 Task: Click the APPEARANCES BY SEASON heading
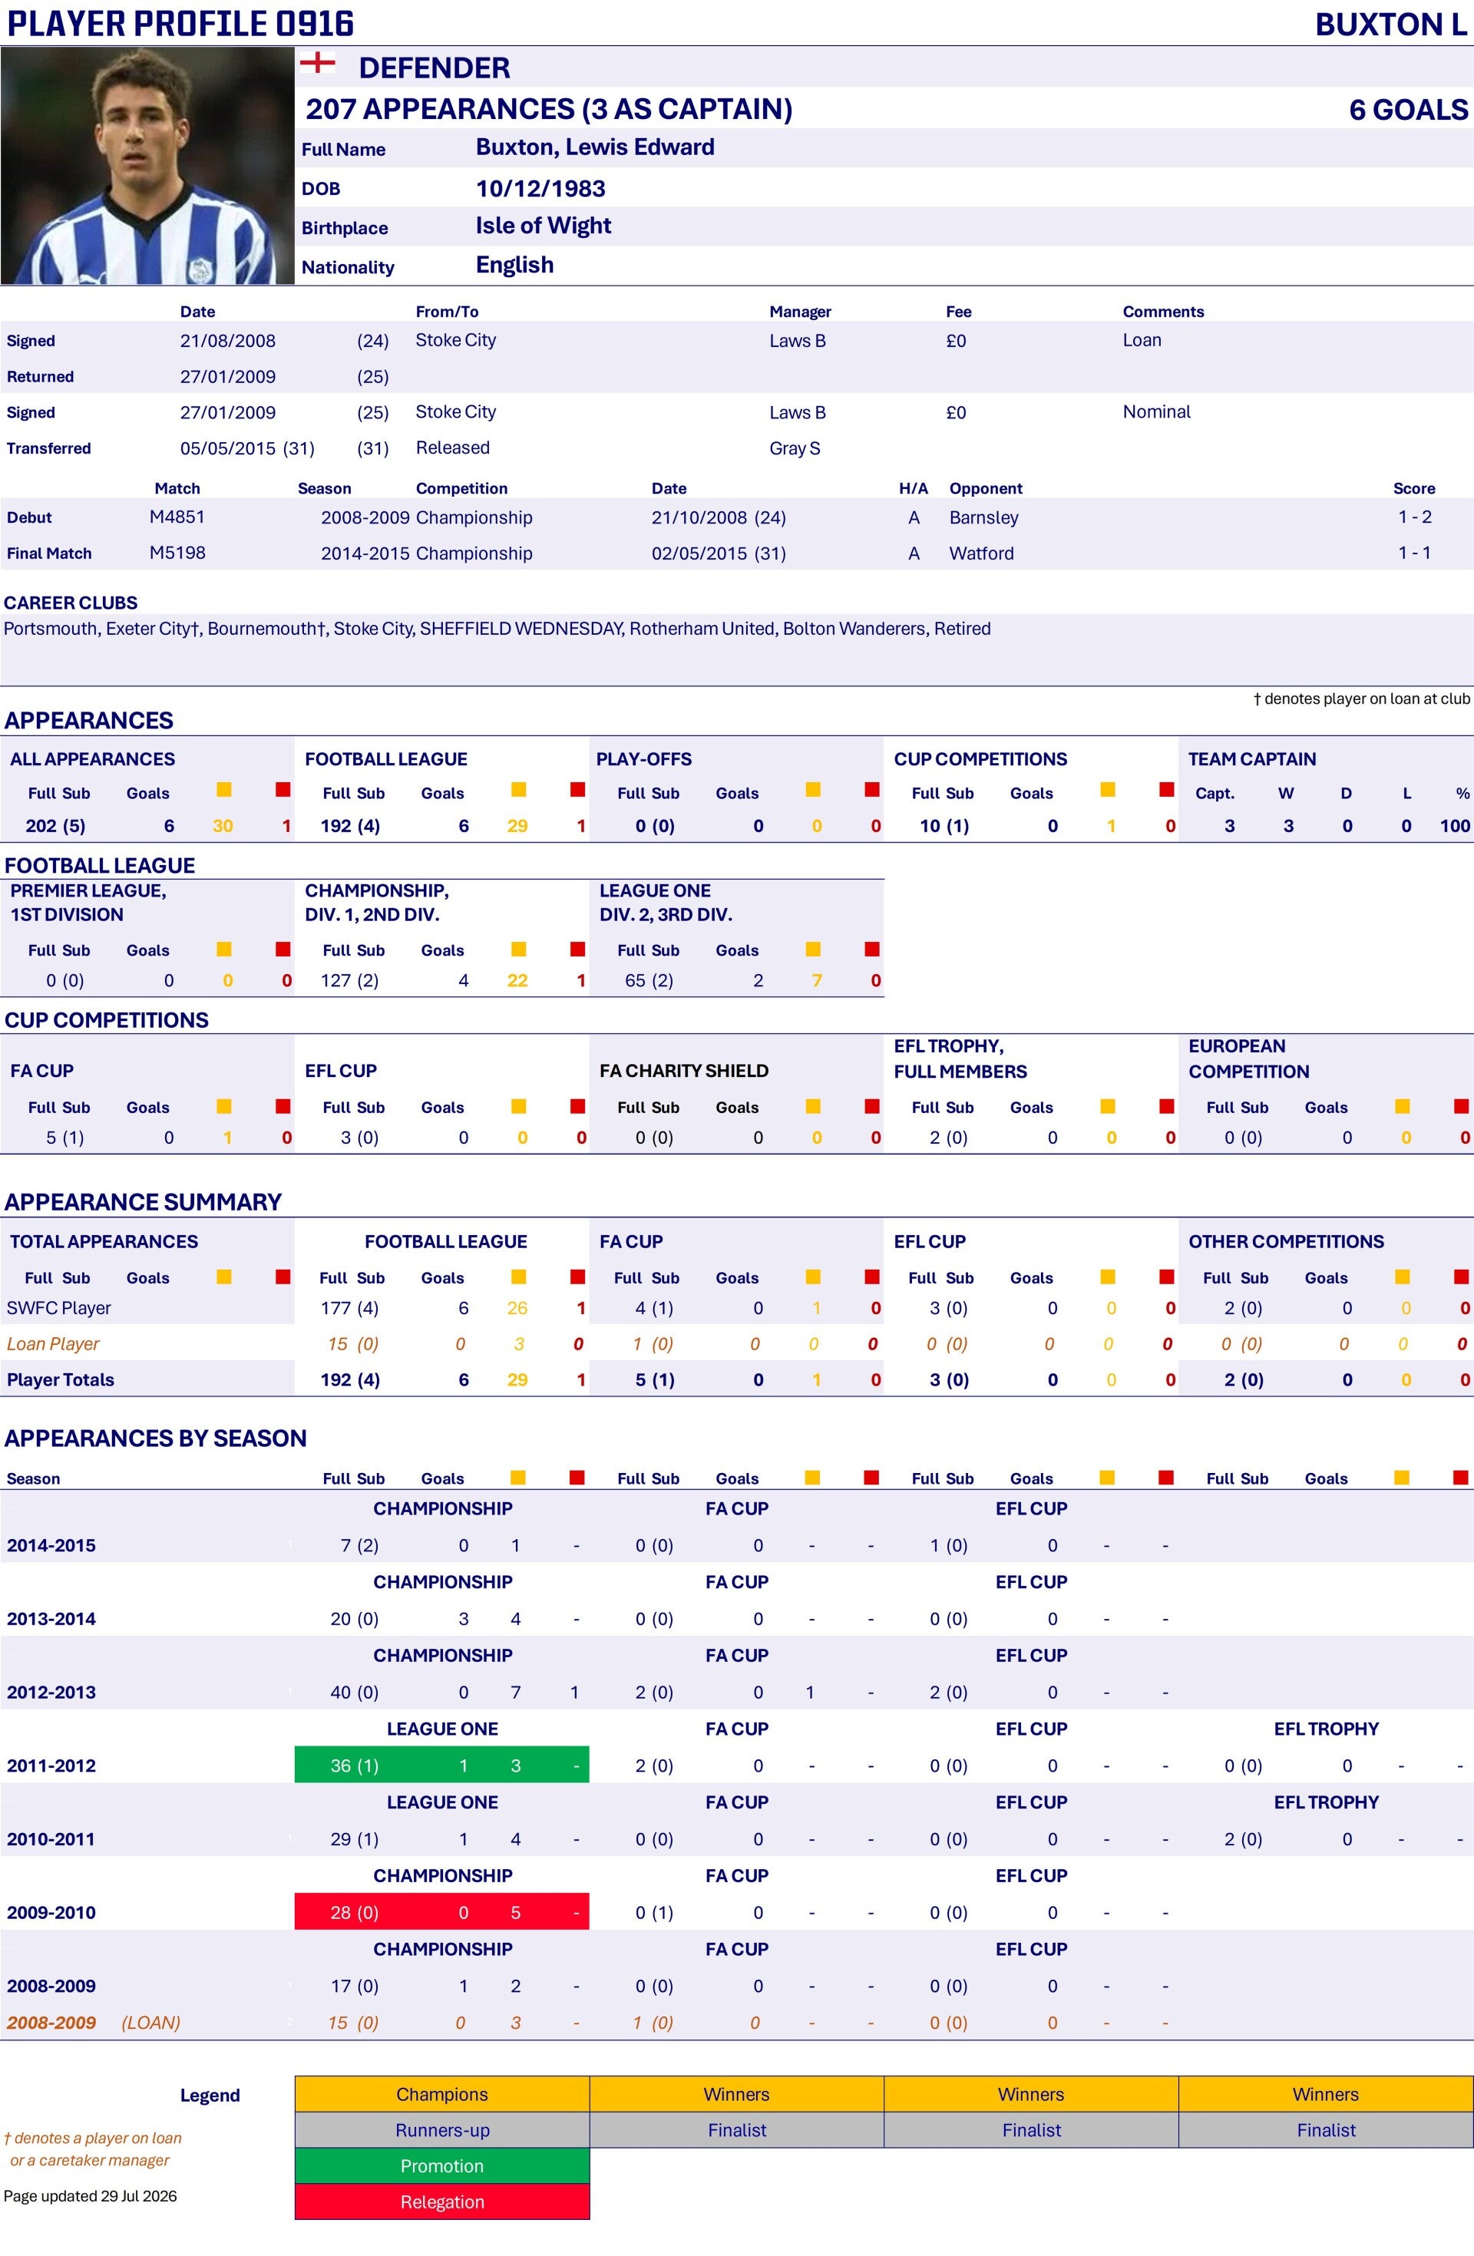pos(155,1439)
